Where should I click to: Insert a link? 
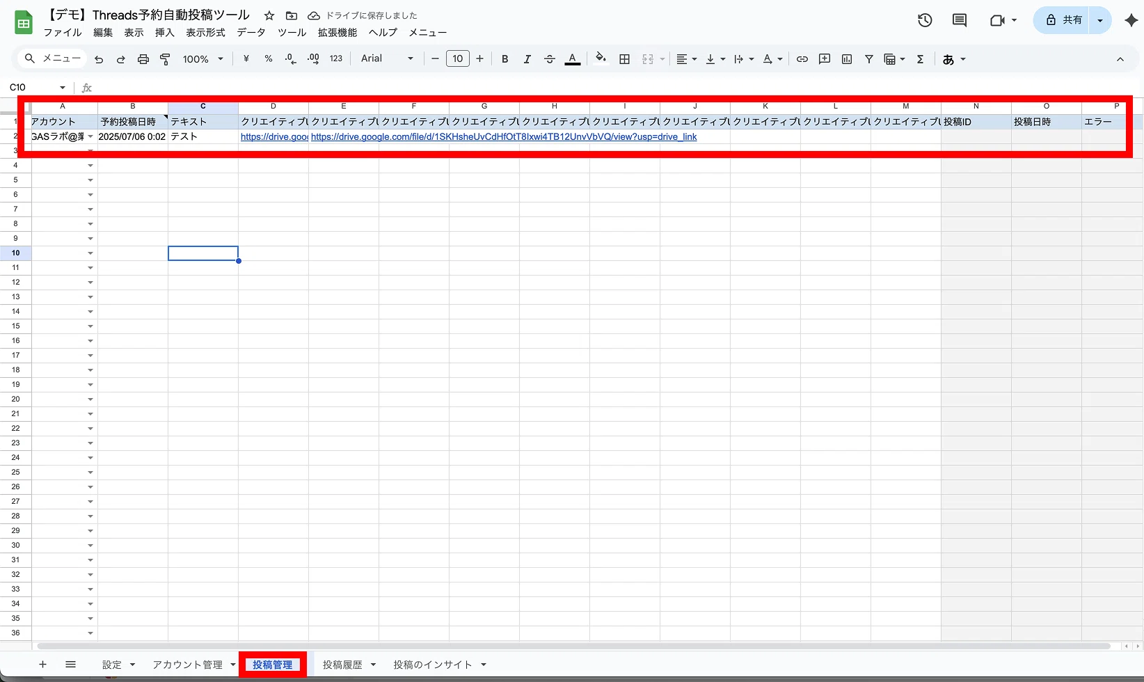[x=802, y=59]
